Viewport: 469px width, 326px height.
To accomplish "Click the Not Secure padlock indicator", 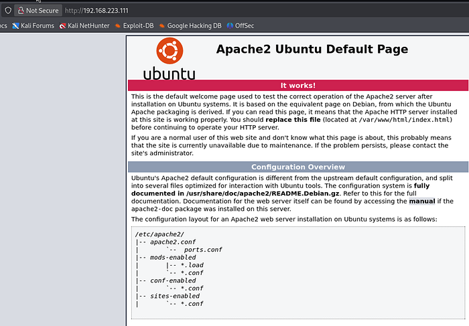I will click(x=38, y=11).
